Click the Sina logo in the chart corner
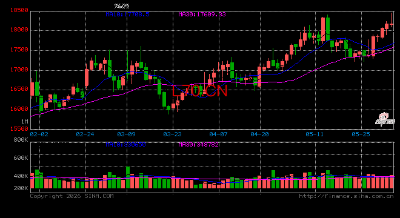 (385, 119)
